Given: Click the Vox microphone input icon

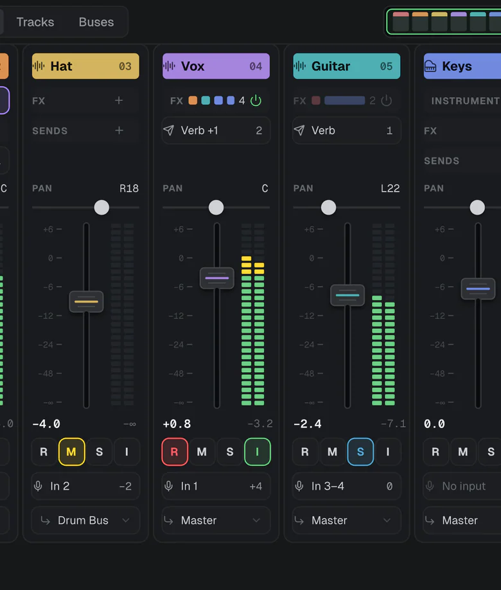Looking at the screenshot, I should tap(168, 486).
